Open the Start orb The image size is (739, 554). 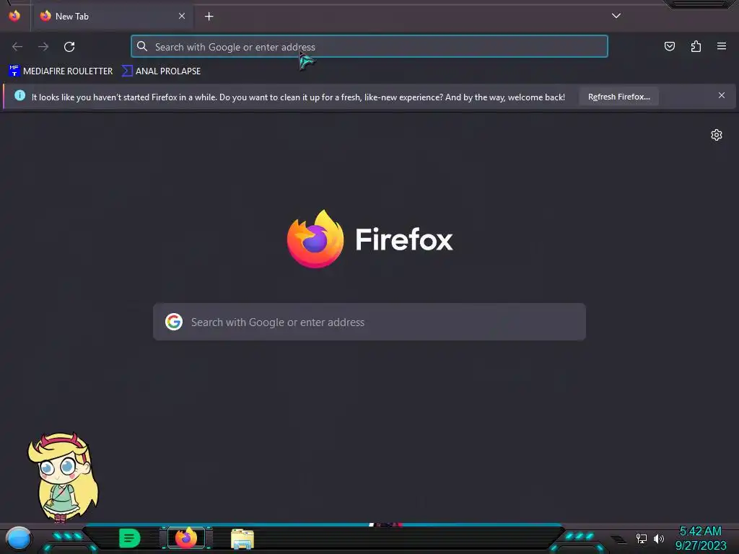(x=19, y=539)
